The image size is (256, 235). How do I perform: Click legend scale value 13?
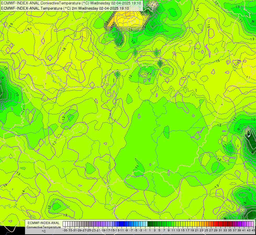(x=178, y=231)
